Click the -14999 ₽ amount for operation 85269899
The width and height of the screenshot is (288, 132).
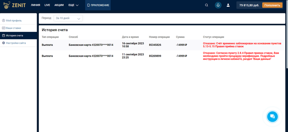click(x=181, y=56)
